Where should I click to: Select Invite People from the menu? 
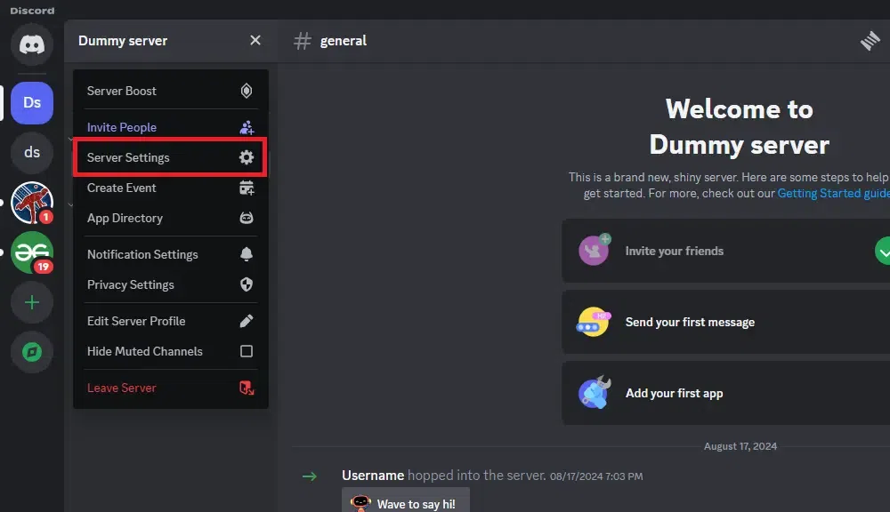pyautogui.click(x=122, y=127)
